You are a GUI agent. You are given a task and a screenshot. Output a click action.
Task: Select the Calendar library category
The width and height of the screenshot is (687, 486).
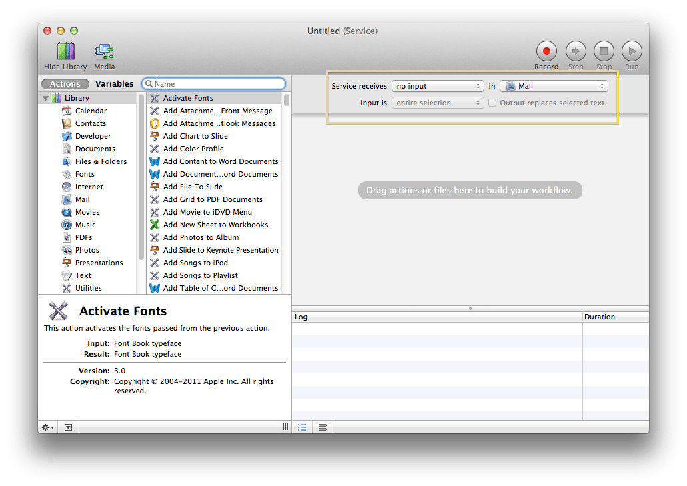[x=91, y=111]
